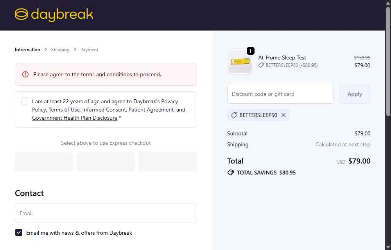Open the Government Health Plan Disclosure link

75,118
